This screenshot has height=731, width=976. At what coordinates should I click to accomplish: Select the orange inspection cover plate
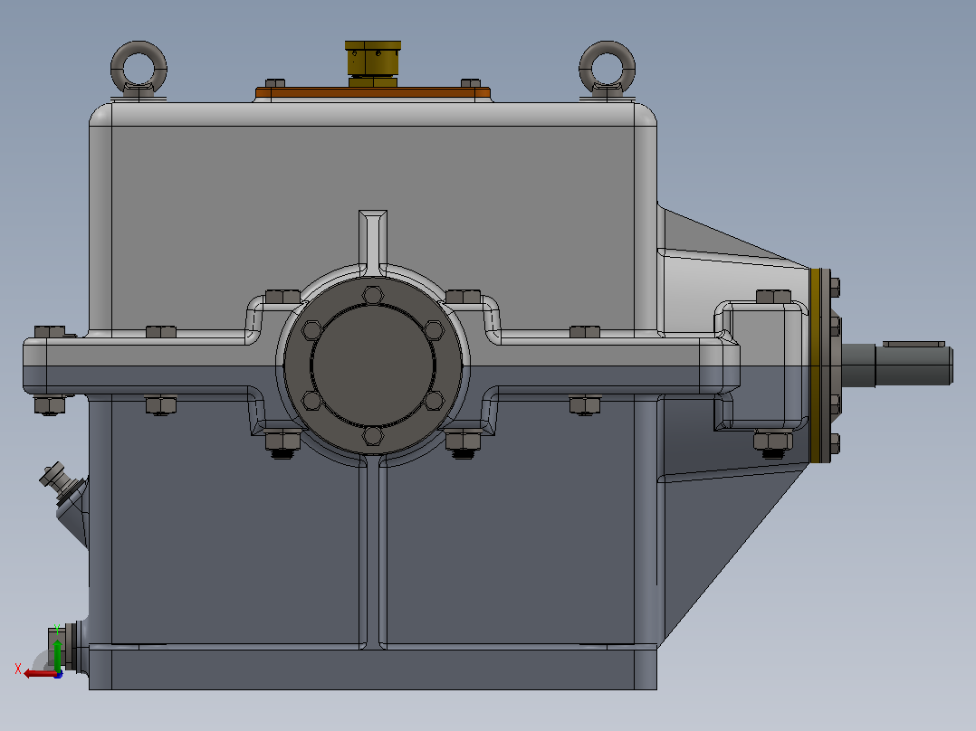(x=373, y=93)
